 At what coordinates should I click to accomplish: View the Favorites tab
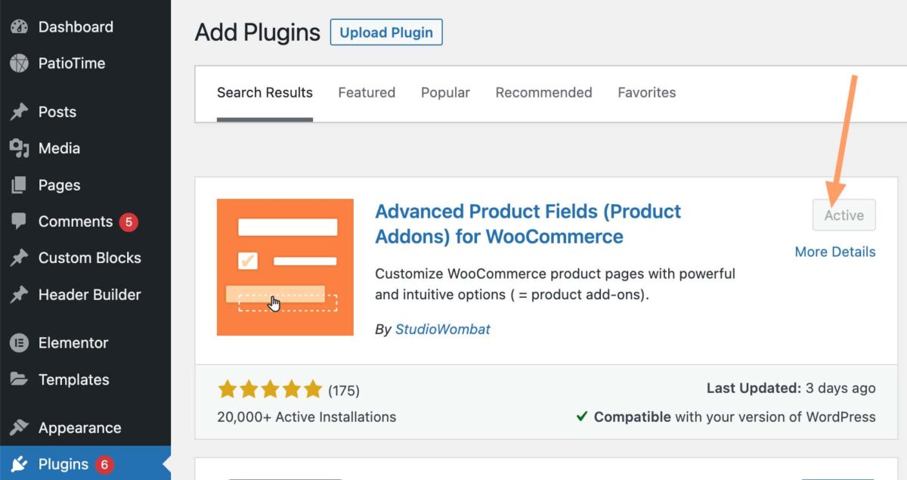646,92
